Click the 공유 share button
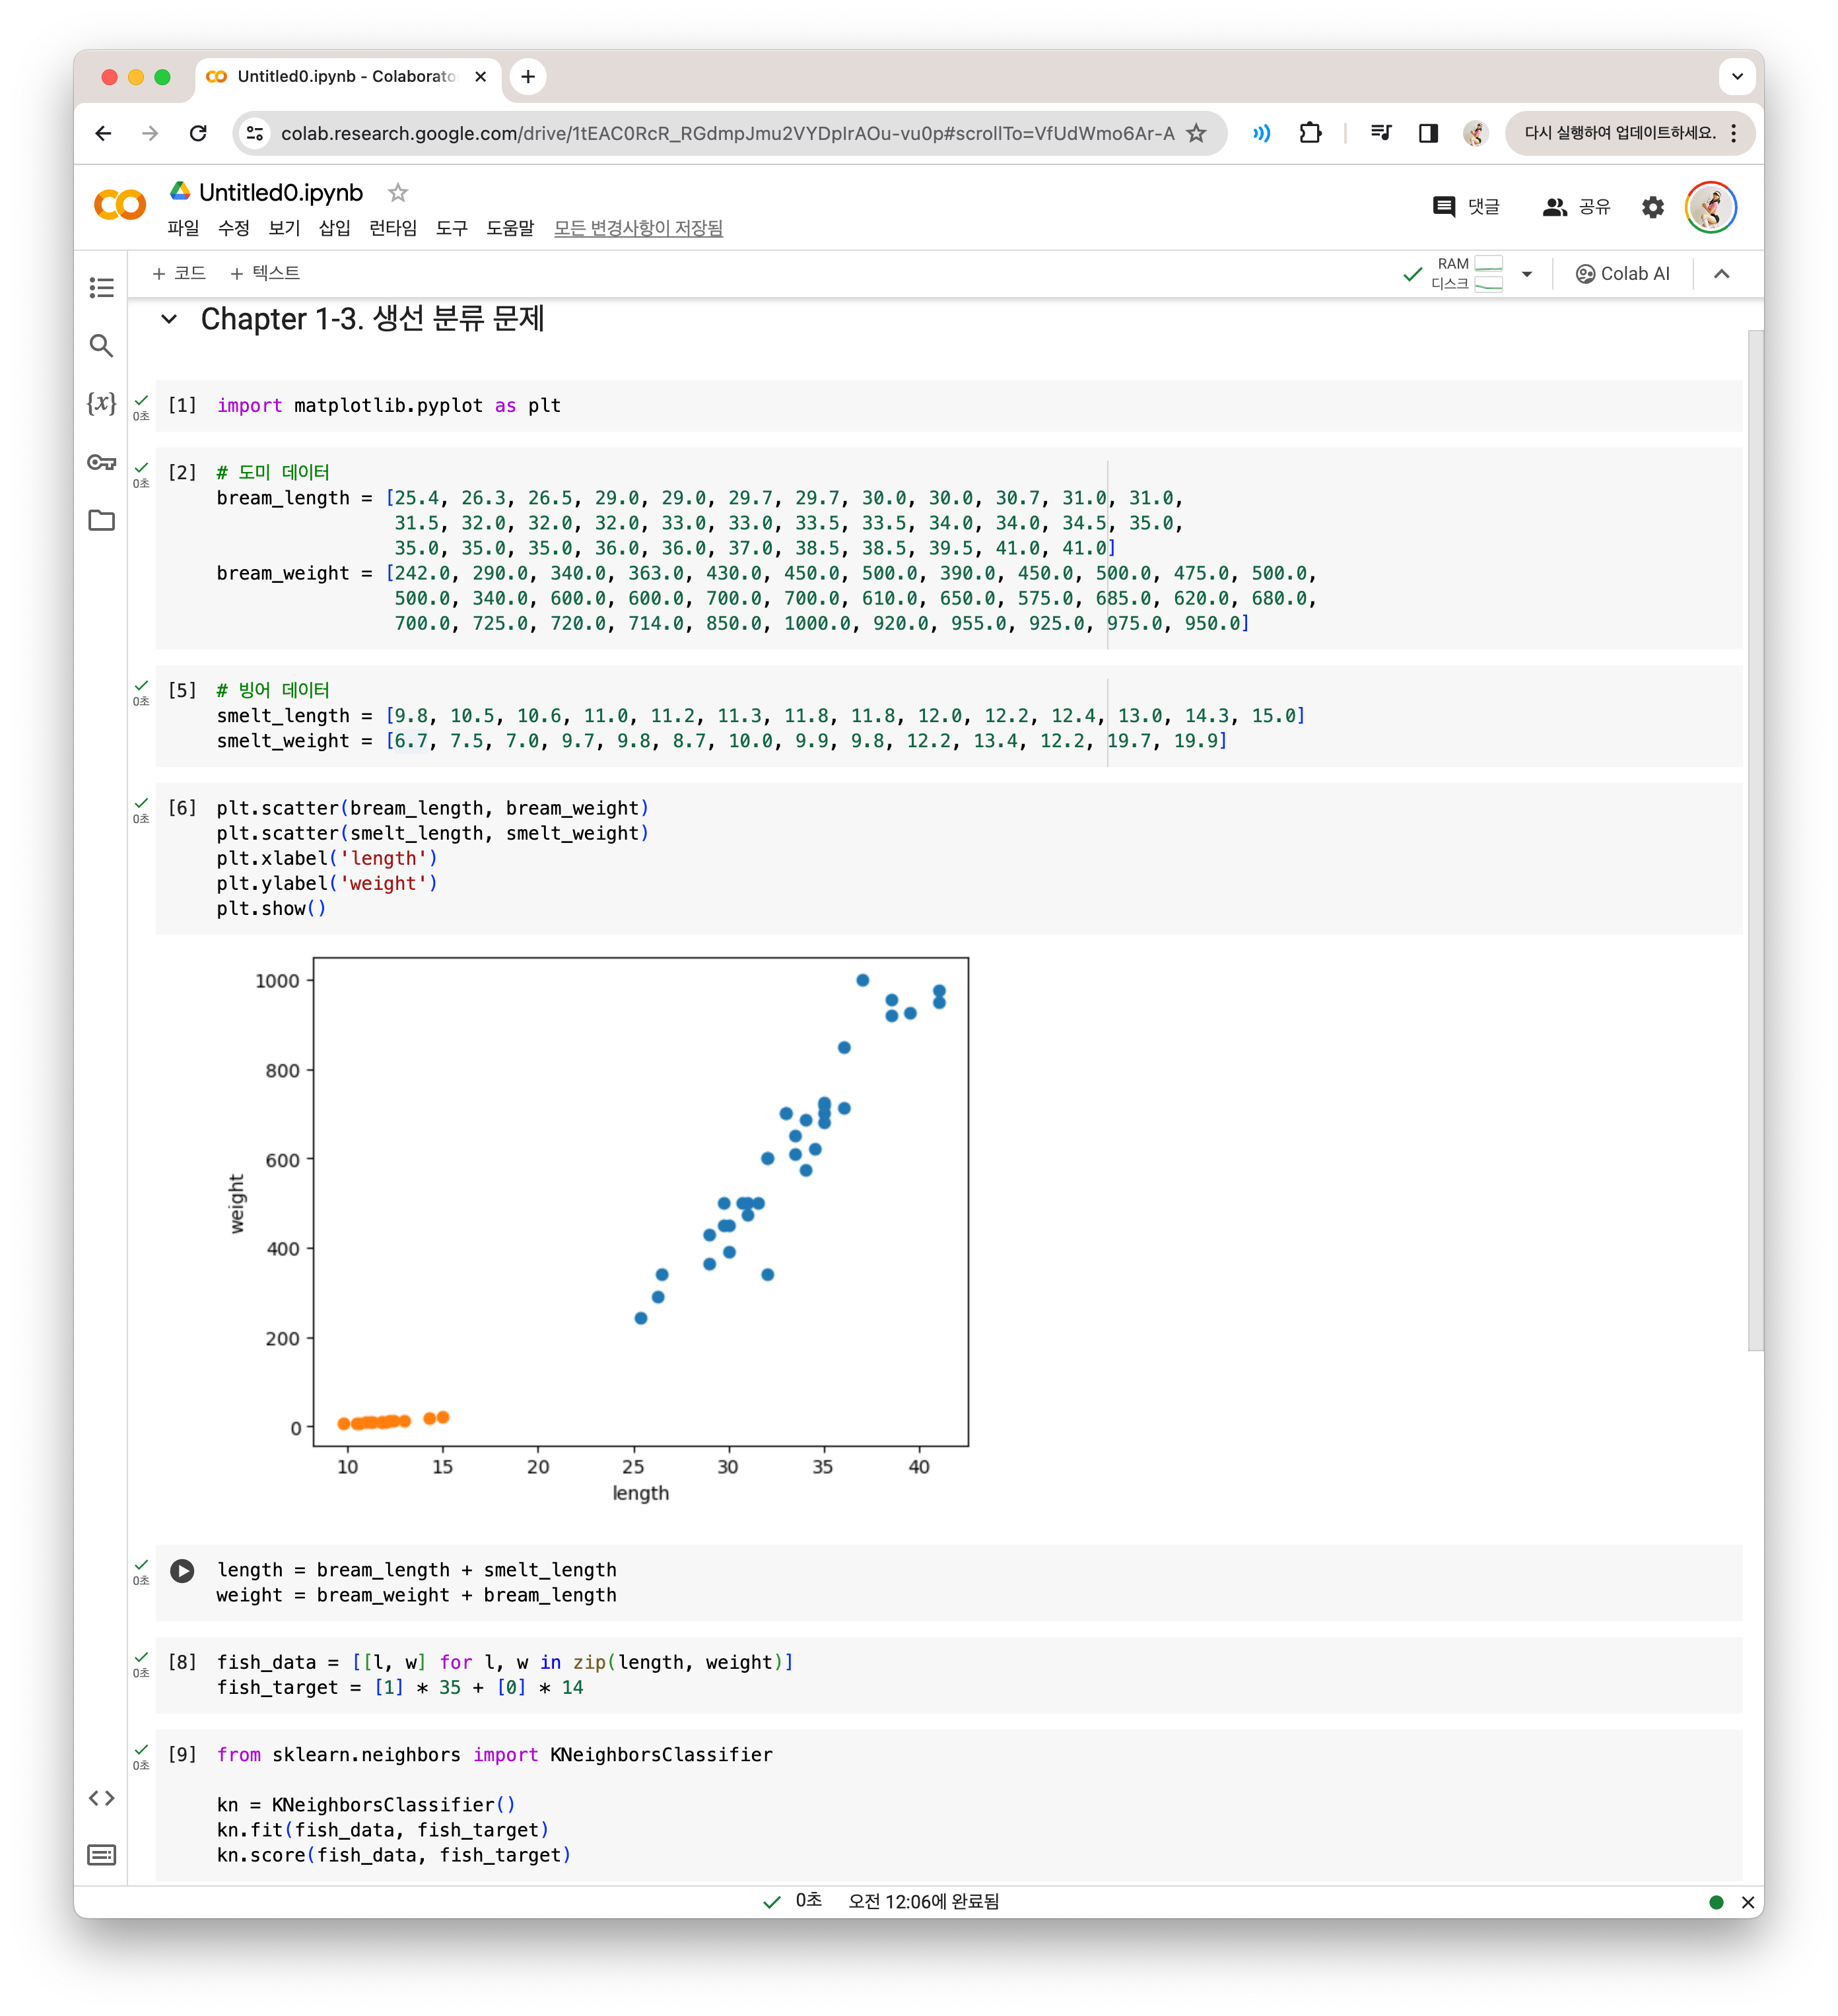 tap(1577, 207)
